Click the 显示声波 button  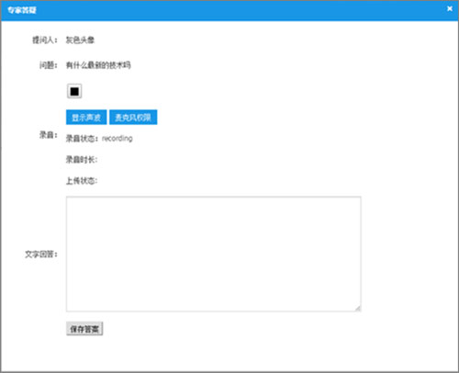(86, 118)
